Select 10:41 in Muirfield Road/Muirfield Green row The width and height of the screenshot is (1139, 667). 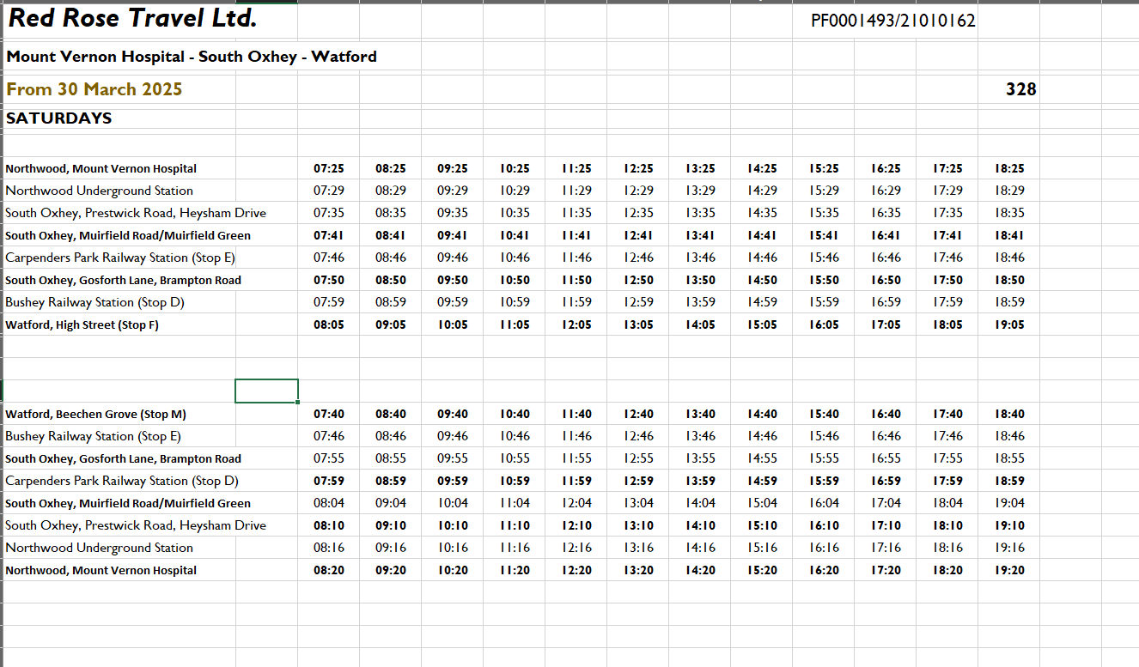pos(515,235)
